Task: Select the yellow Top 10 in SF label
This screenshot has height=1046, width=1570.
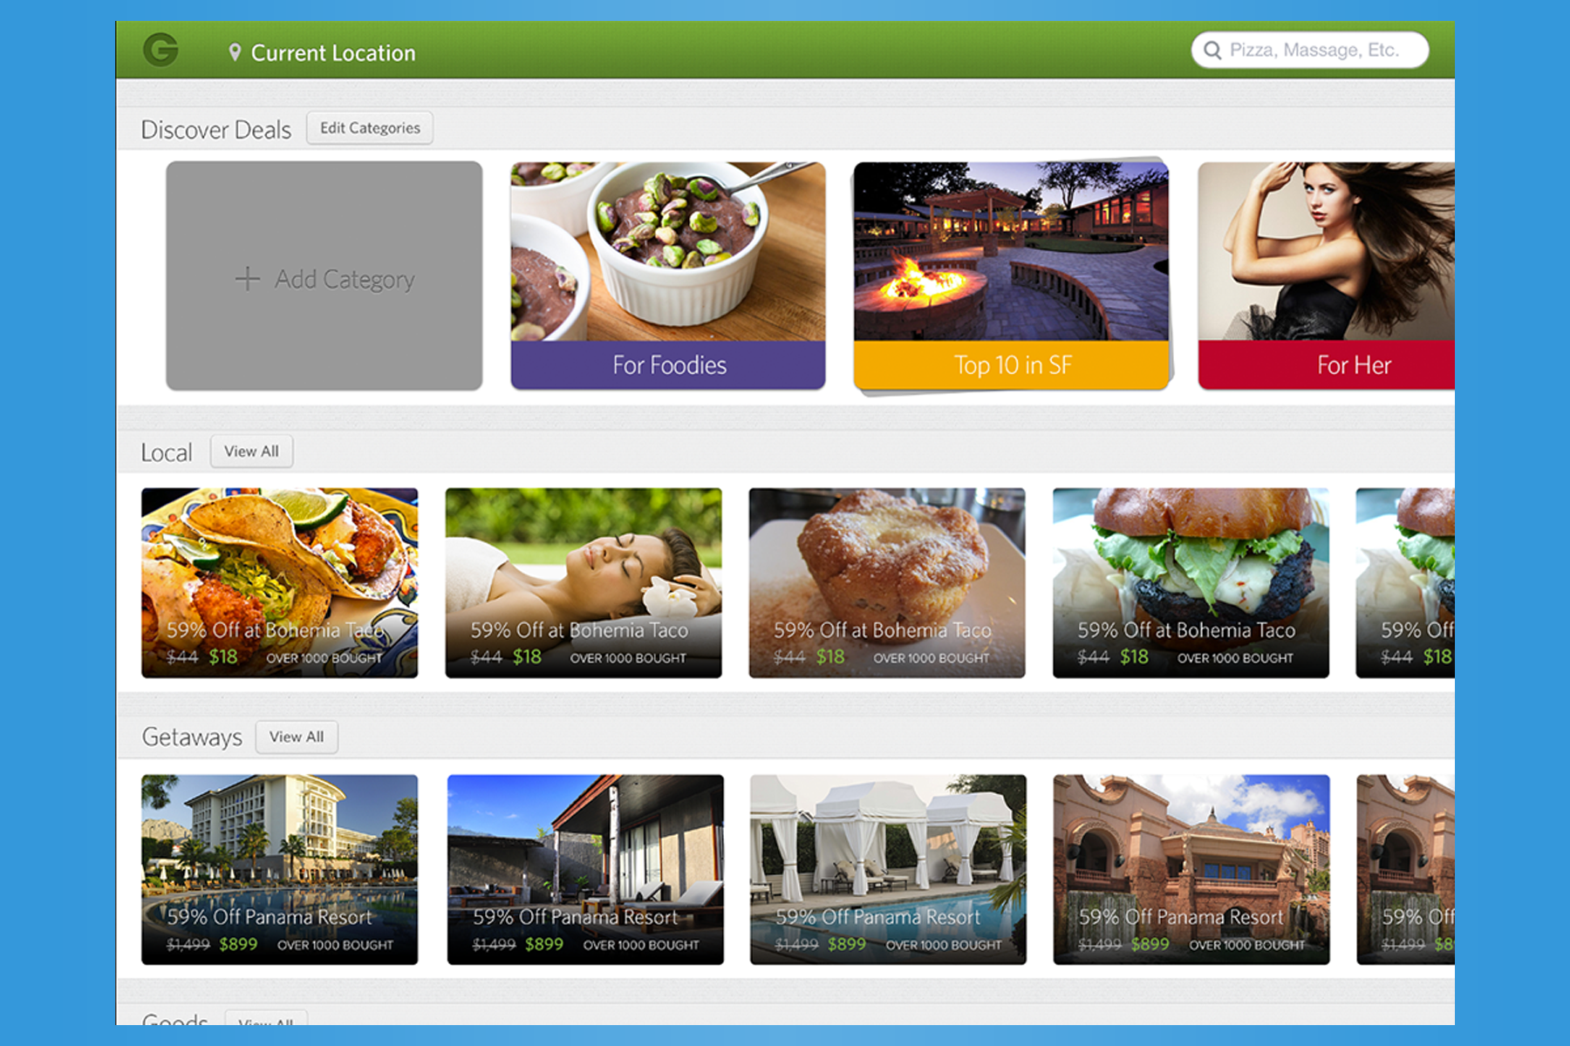Action: pyautogui.click(x=1012, y=364)
